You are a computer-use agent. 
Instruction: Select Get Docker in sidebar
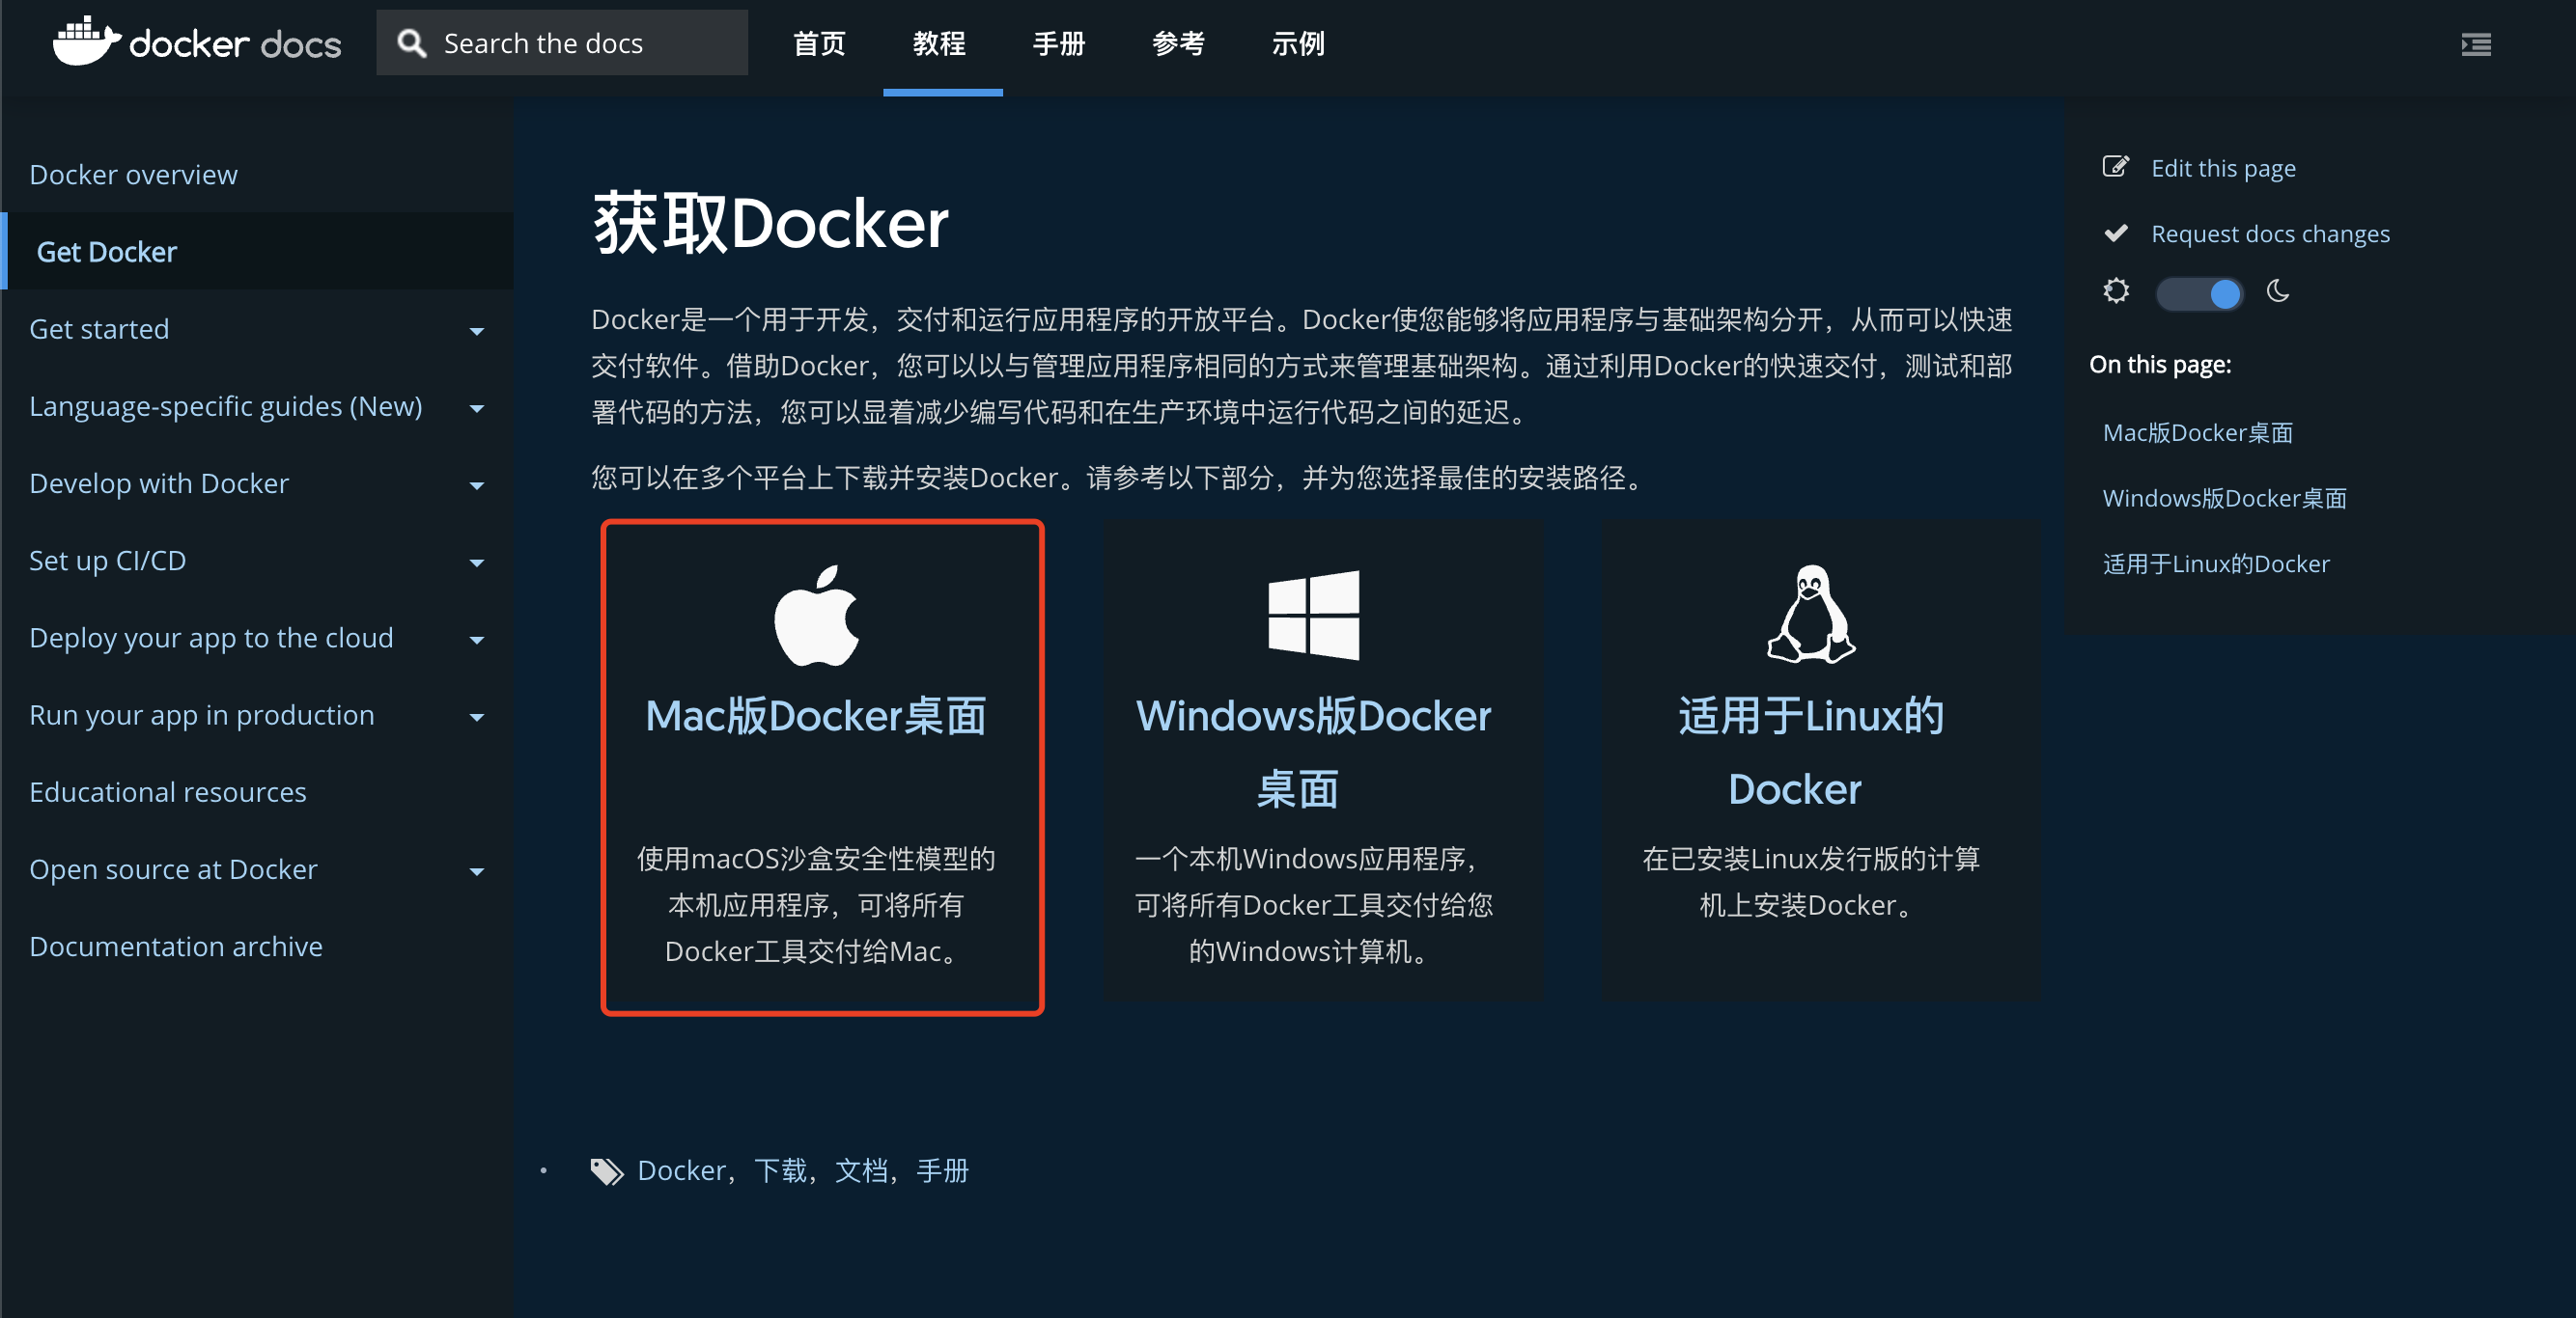(x=107, y=252)
